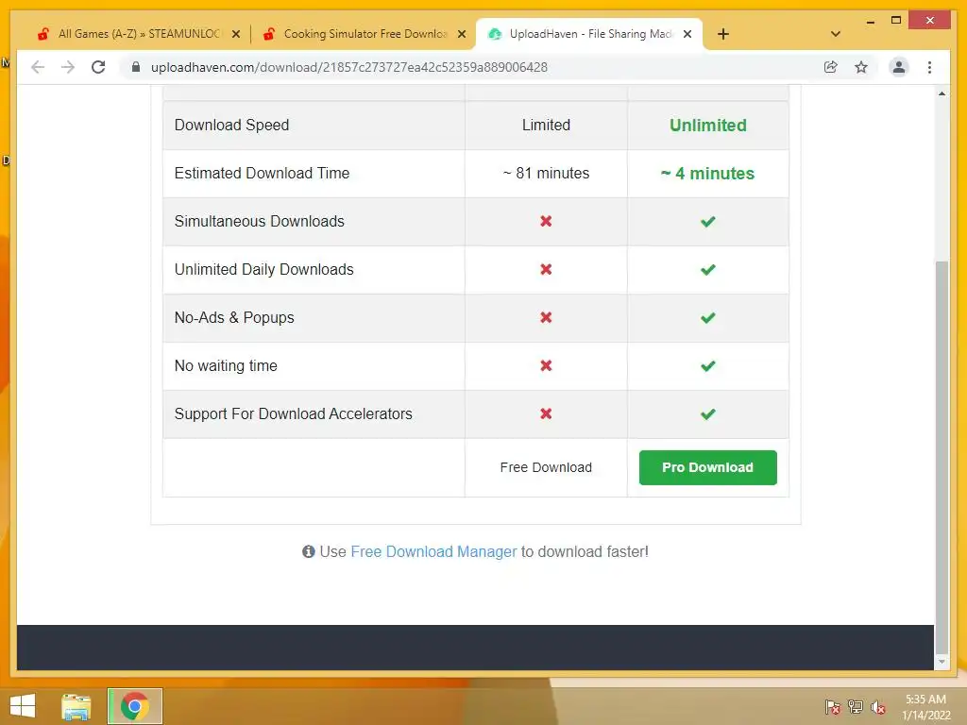
Task: Share this page via share icon
Action: click(x=831, y=67)
